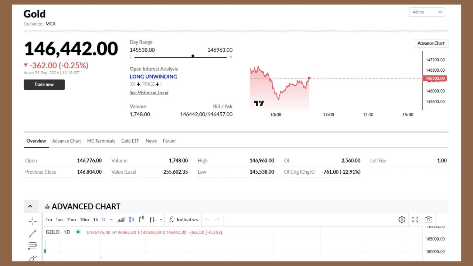The height and width of the screenshot is (266, 473).
Task: Click the OI value 2,560.00
Action: [351, 161]
